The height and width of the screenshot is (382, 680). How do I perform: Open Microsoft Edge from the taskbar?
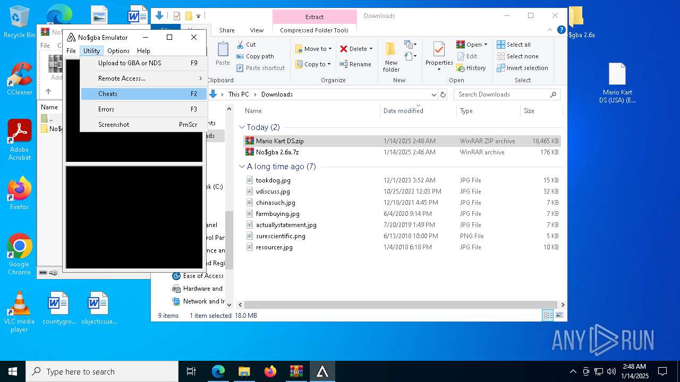[x=218, y=371]
